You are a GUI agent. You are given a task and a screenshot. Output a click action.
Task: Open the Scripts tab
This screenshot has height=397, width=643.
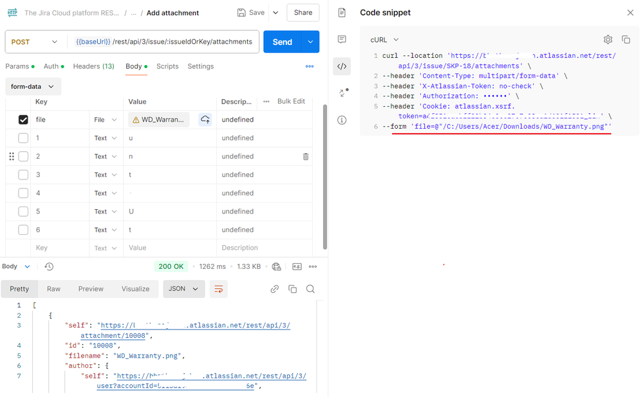point(167,66)
